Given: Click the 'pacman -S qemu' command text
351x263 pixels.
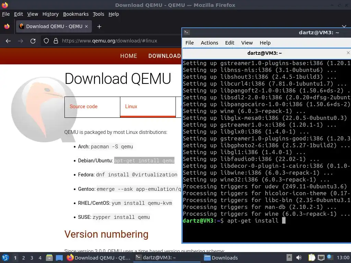Looking at the screenshot, I should [112, 147].
